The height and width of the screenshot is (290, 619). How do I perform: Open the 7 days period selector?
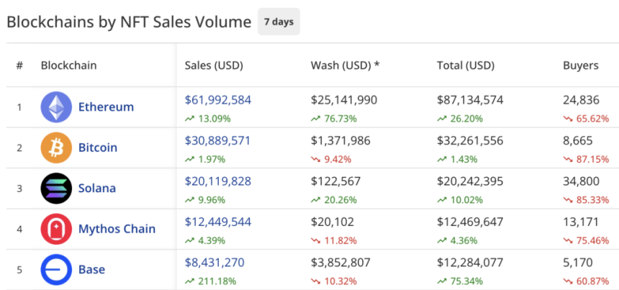[279, 22]
